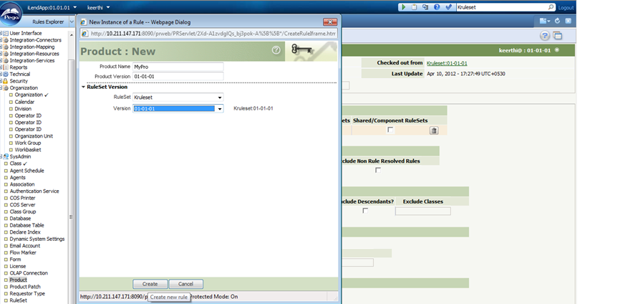Screen dimensions: 643x304
Task: Collapse the RuleSet Version section
Action: pyautogui.click(x=83, y=87)
